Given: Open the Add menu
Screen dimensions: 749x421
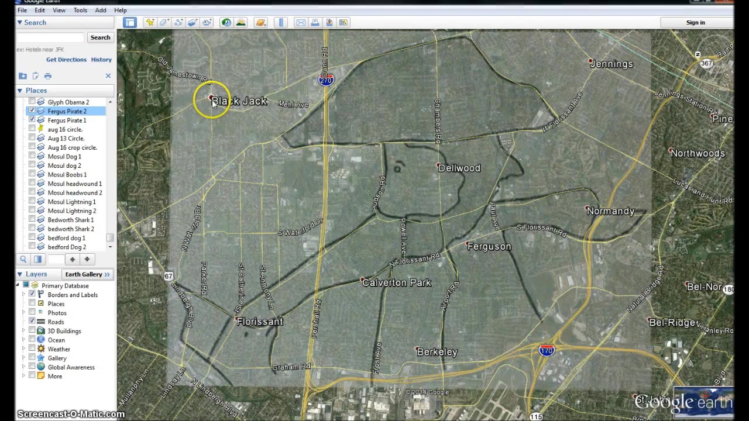Looking at the screenshot, I should (x=101, y=10).
